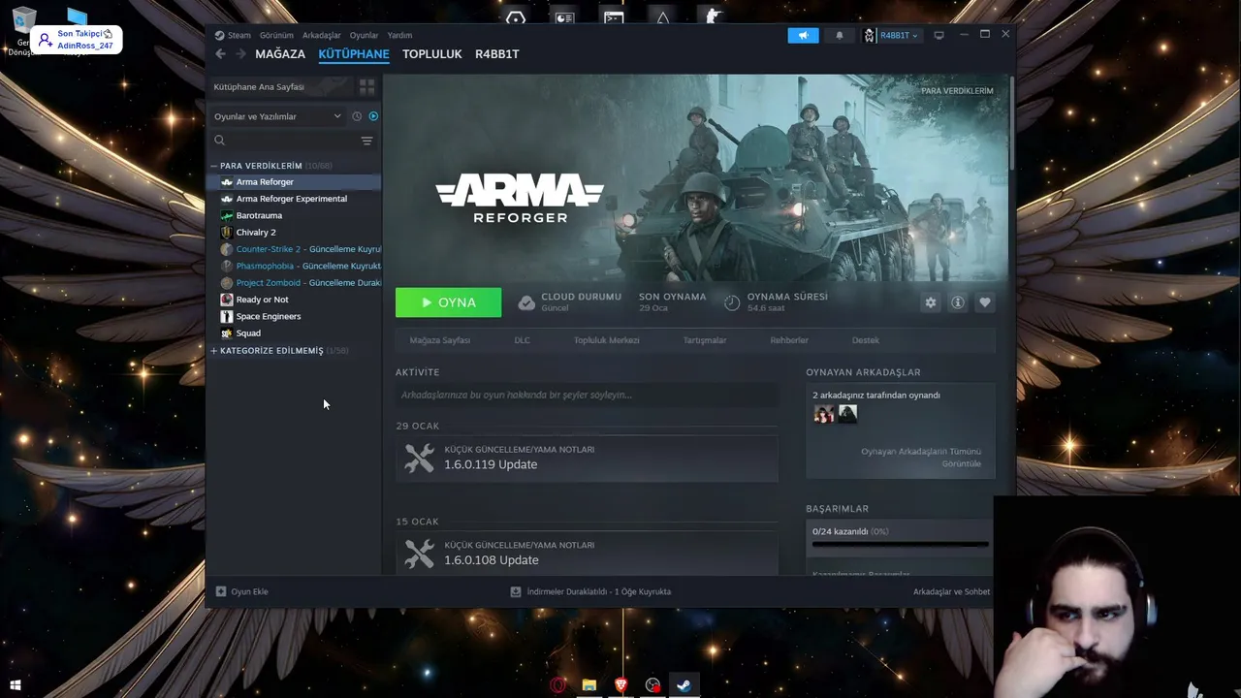Open the Brave browser taskbar icon

coord(620,685)
